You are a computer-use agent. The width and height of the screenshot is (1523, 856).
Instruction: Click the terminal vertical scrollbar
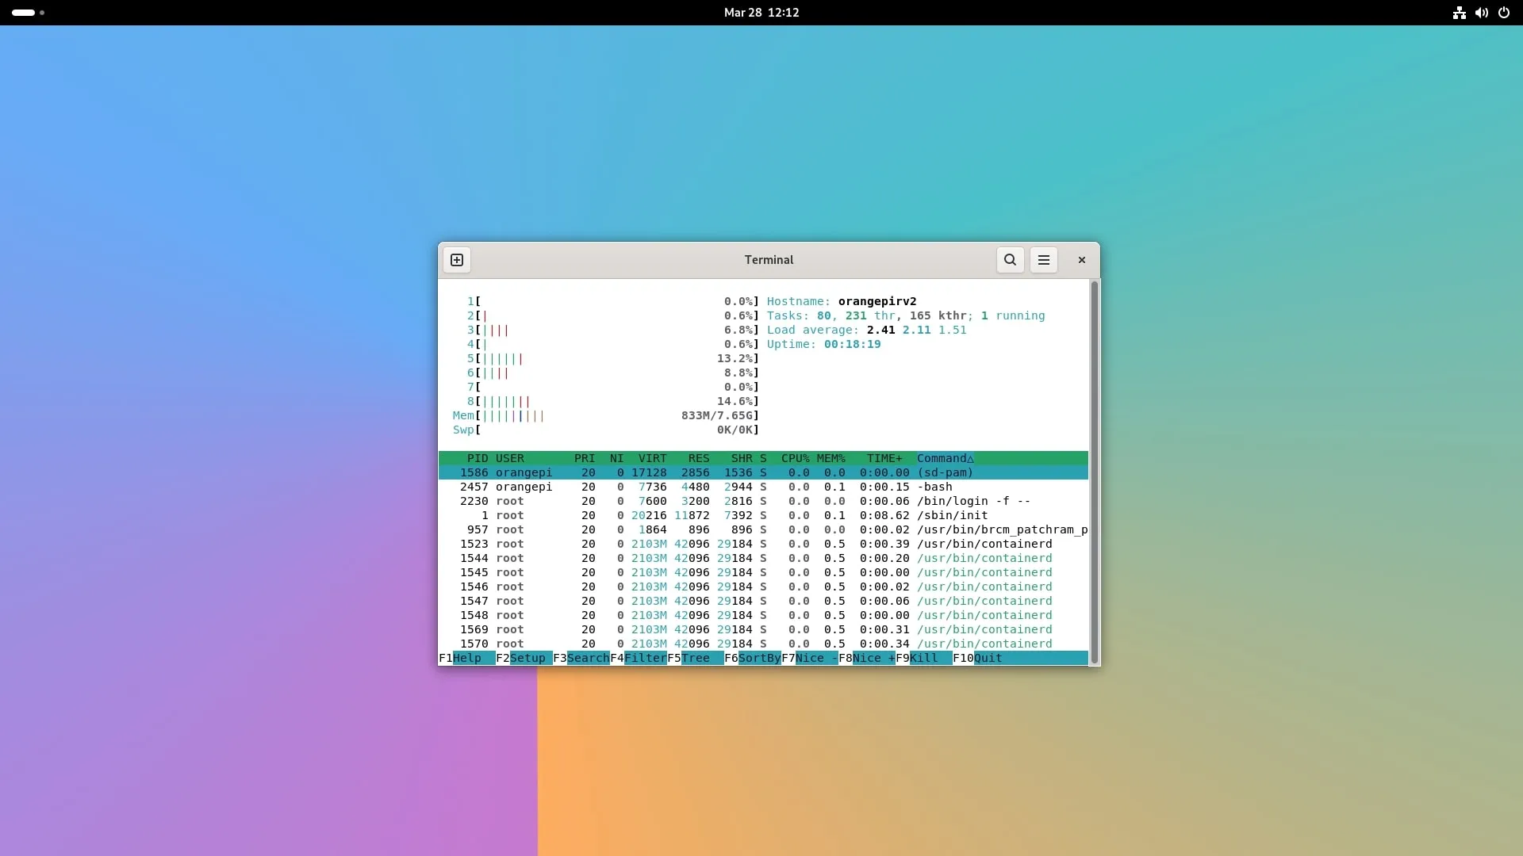(1094, 472)
